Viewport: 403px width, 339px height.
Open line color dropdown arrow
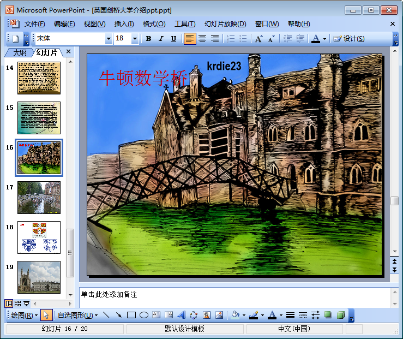click(x=263, y=316)
